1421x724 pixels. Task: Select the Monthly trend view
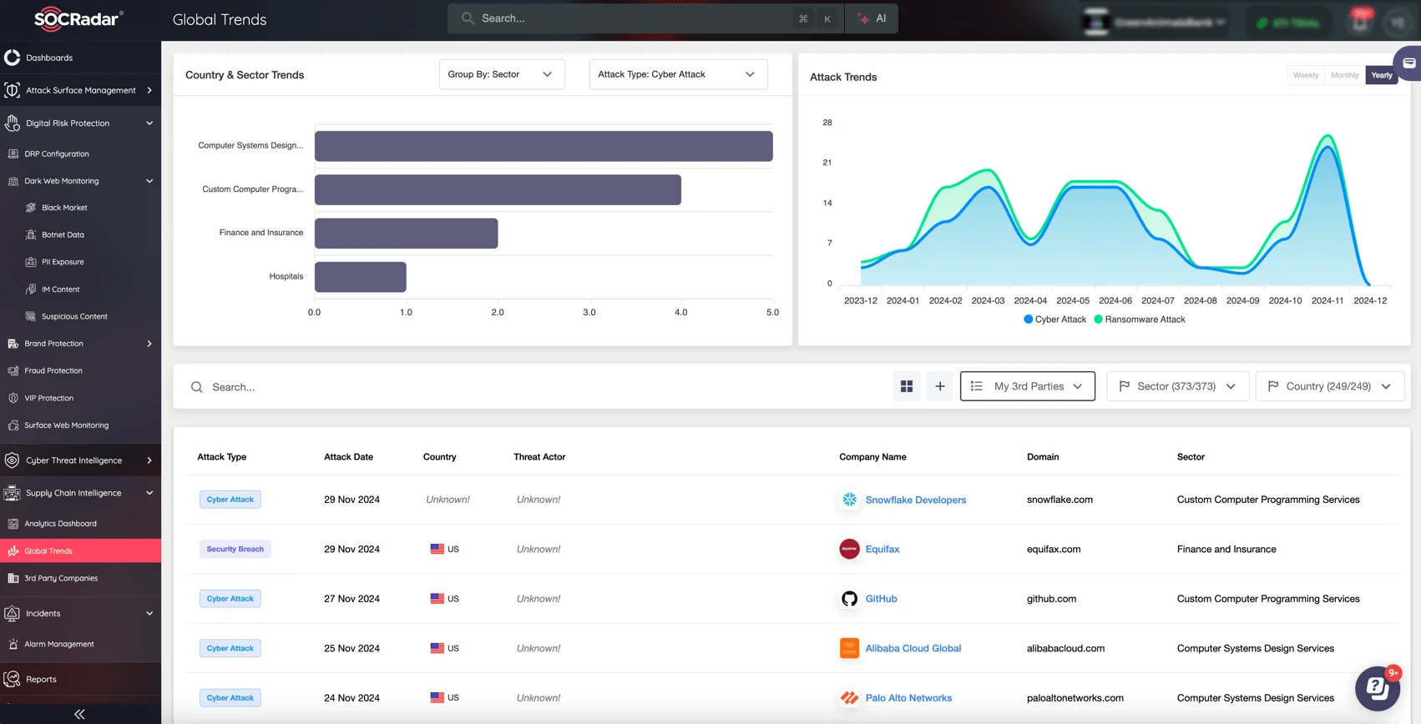pos(1344,75)
